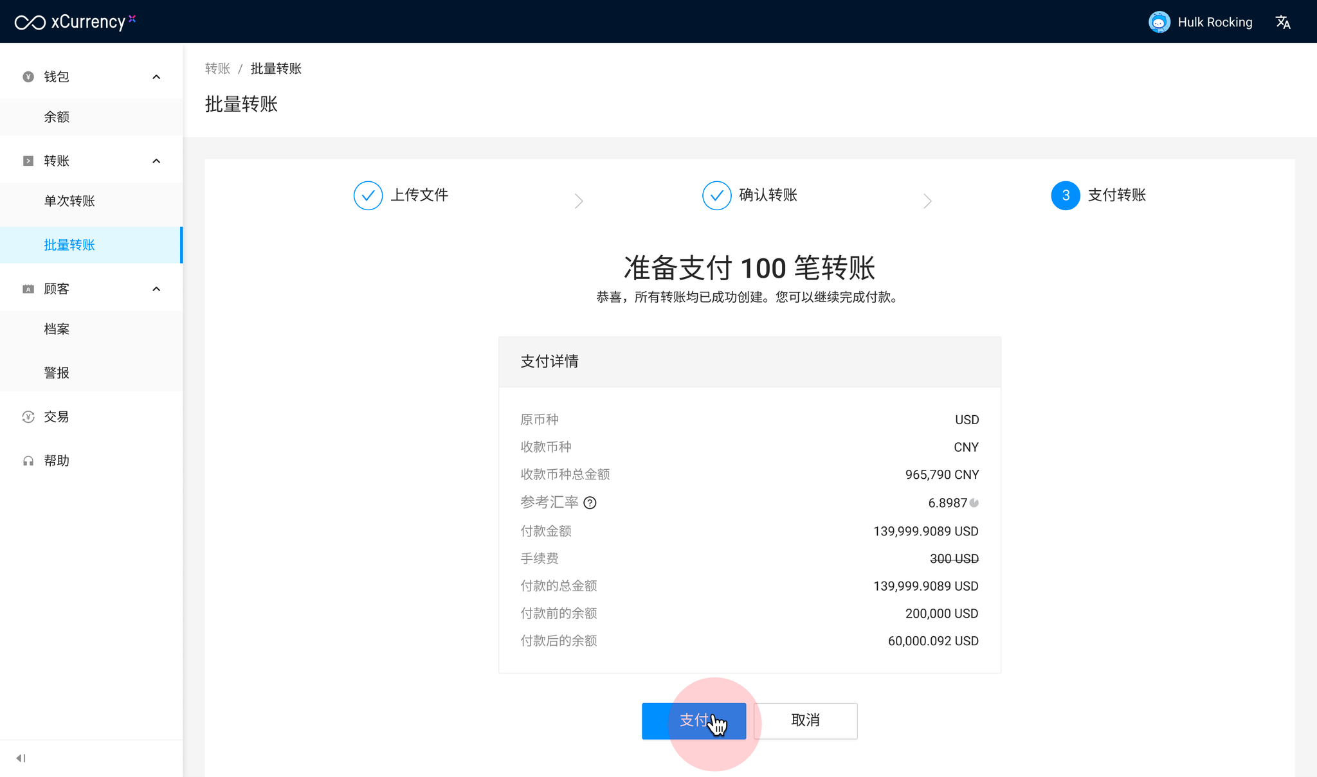Open 帮助 from the sidebar
Viewport: 1317px width, 777px height.
(x=57, y=461)
